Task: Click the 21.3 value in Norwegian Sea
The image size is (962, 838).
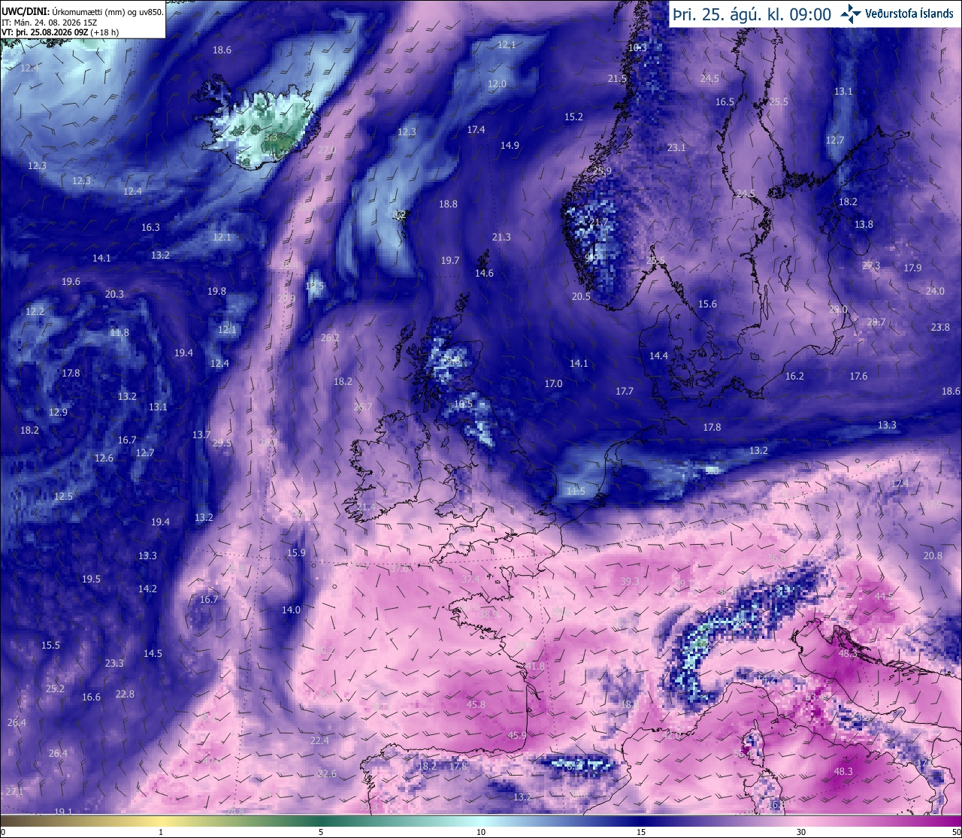Action: pos(501,237)
